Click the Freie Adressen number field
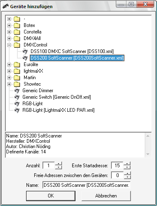Screen dimensions: 157x206 (x=117, y=175)
